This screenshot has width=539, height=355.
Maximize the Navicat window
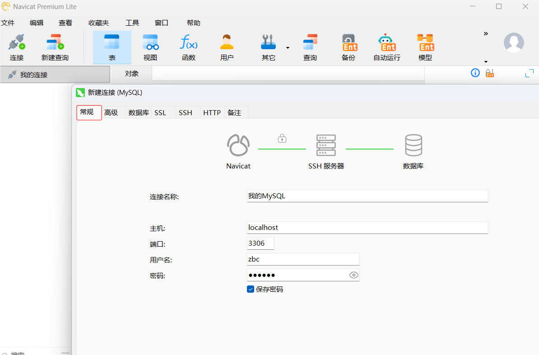(x=499, y=6)
